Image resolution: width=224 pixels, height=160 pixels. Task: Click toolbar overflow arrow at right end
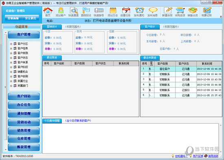221,16
